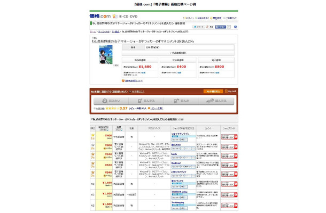Screen dimensions: 326x213
Task: Open the 楽天Kobo shop link
Action: 176,145
